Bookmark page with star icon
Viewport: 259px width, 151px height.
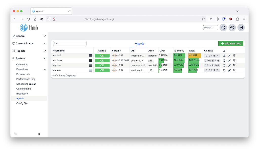point(203,19)
